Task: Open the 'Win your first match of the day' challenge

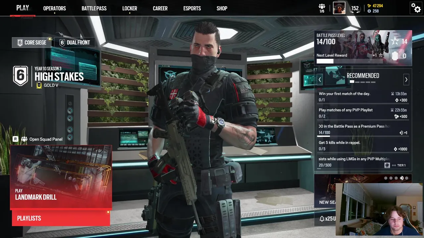Action: 363,97
